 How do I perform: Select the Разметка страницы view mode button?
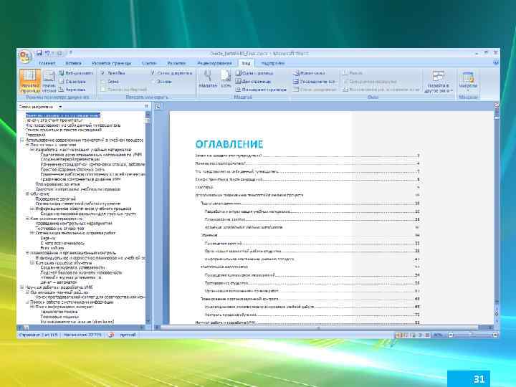click(x=30, y=81)
